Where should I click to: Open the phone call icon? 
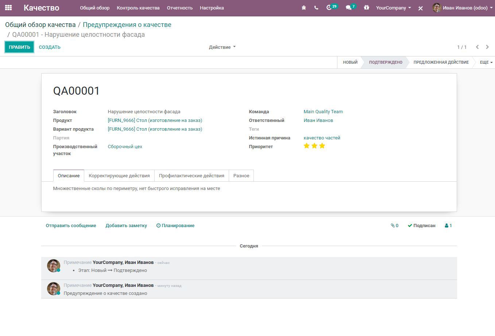pos(316,8)
